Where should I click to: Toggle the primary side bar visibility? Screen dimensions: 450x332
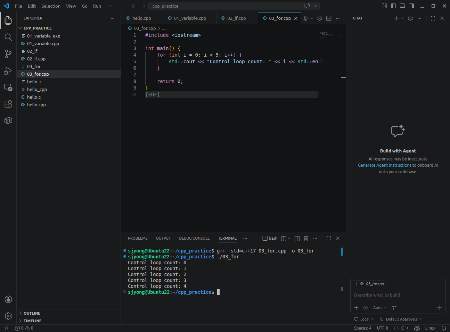point(393,6)
